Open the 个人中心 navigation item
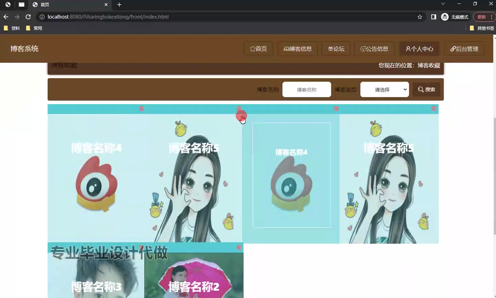The height and width of the screenshot is (298, 496). 420,49
